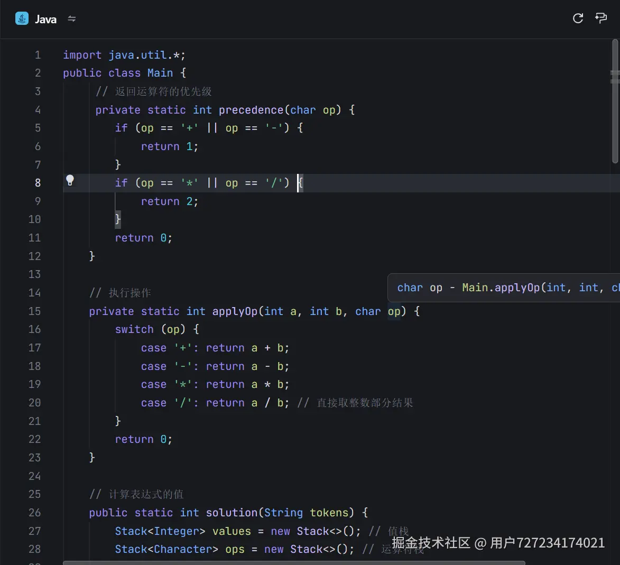Viewport: 620px width, 565px height.
Task: Click the comment '// 返回运算符的优先级' on line 3
Action: [154, 91]
